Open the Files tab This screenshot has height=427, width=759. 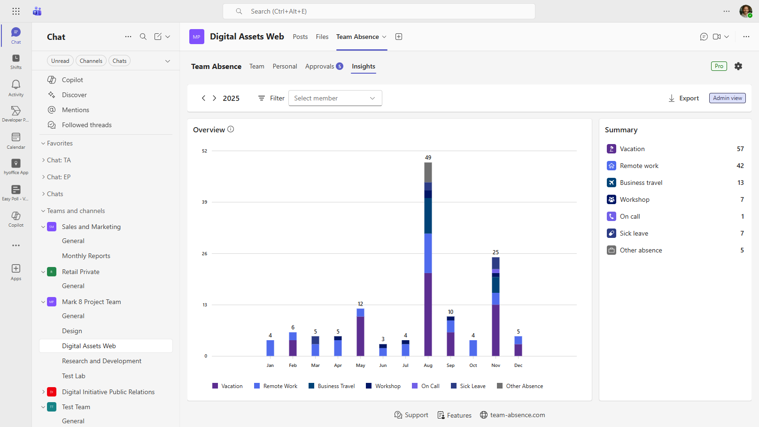point(322,37)
